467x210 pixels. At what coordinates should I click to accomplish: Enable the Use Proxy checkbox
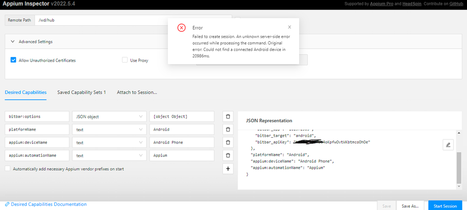tap(125, 60)
